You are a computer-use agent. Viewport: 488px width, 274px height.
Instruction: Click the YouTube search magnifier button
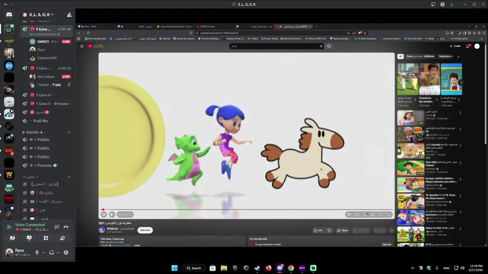(329, 46)
